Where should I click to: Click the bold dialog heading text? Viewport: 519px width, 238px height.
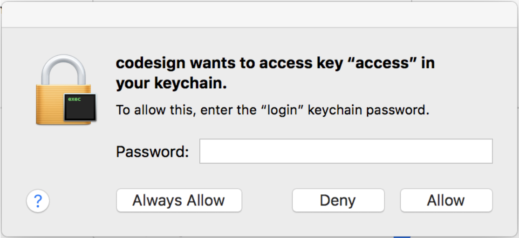275,63
